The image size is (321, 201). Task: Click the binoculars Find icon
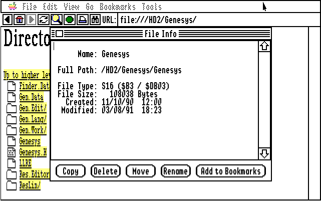click(x=95, y=20)
